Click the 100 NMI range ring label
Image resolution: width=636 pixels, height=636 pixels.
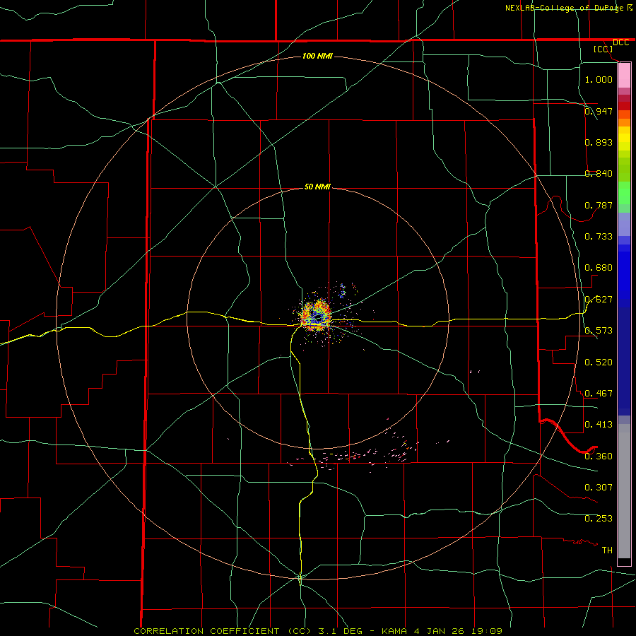pyautogui.click(x=317, y=56)
